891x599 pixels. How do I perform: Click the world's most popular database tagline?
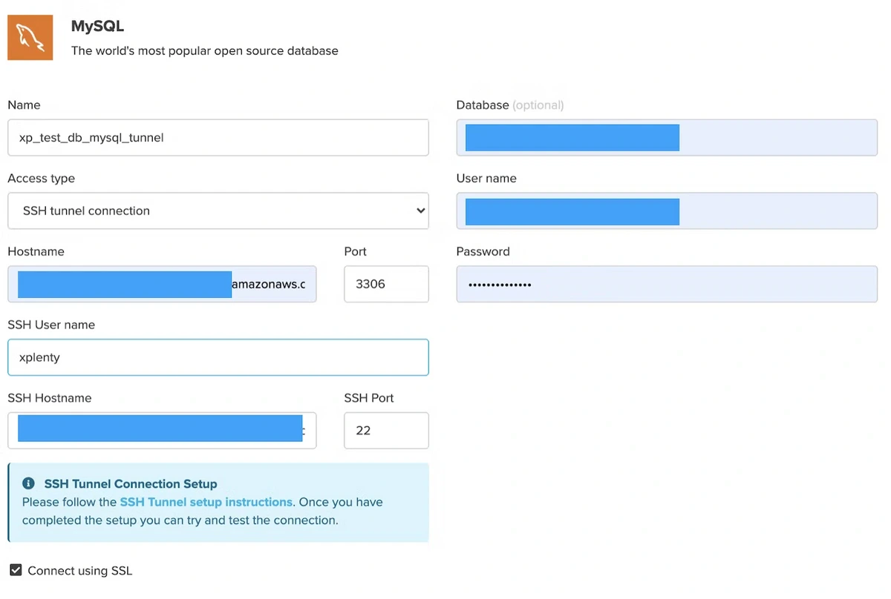pos(205,51)
